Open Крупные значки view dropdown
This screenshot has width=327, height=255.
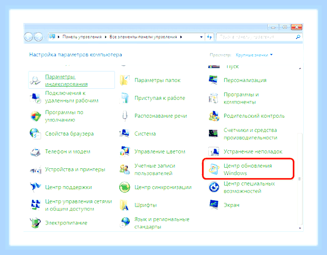click(x=254, y=55)
